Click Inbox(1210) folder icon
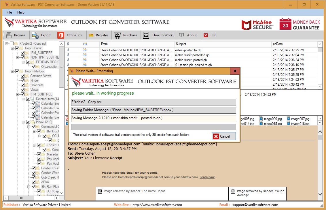The image size is (326, 210). (33, 122)
